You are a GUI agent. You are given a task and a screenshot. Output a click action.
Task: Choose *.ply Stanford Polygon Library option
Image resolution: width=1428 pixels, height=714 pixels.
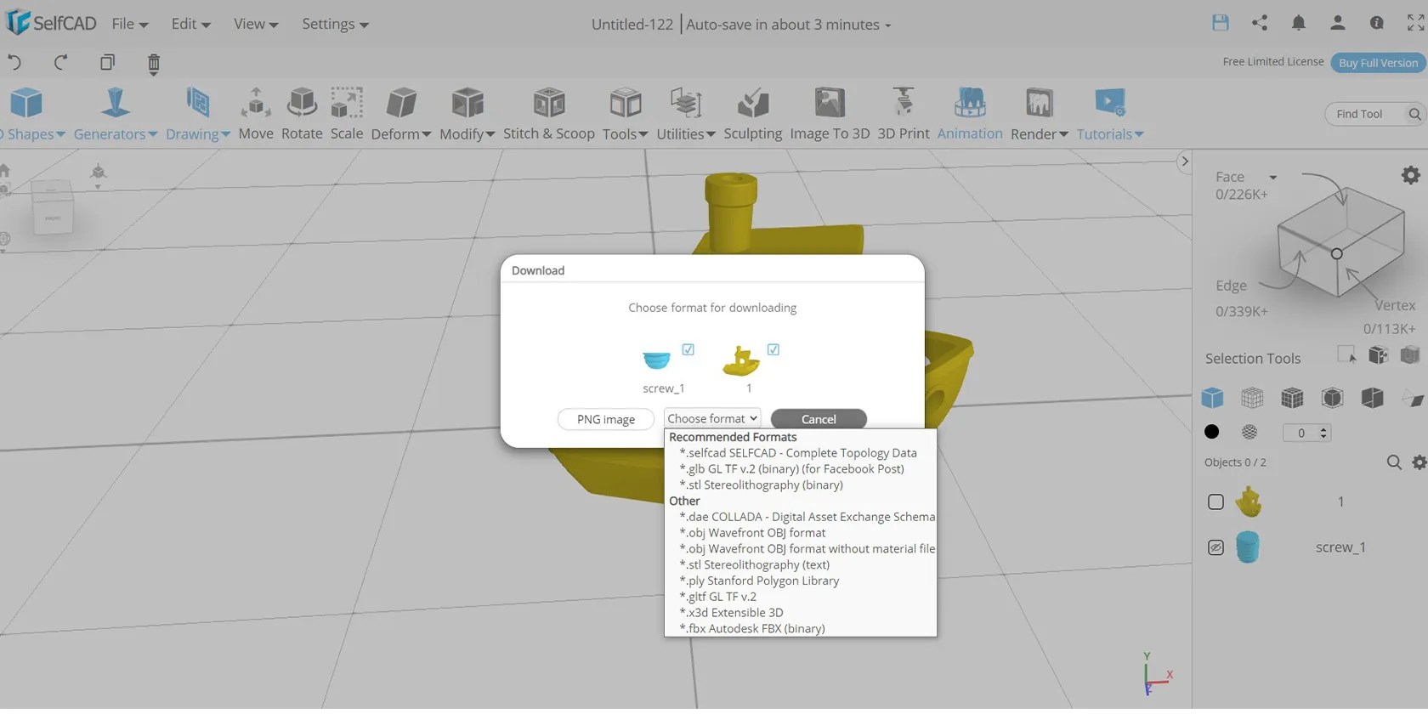pos(800,581)
